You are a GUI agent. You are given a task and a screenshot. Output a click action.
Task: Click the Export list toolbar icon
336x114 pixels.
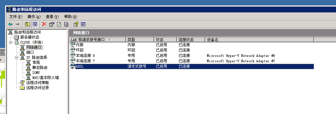[66, 24]
